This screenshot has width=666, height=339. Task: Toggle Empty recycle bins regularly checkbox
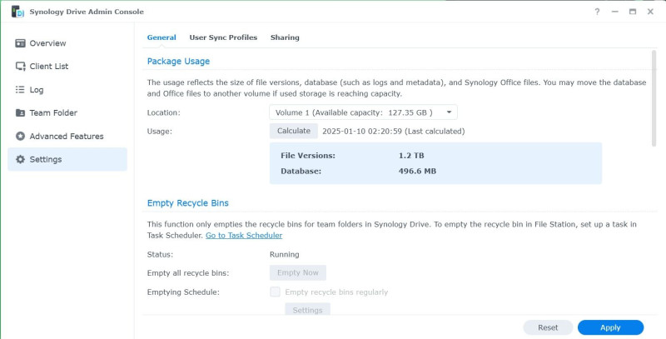click(276, 292)
